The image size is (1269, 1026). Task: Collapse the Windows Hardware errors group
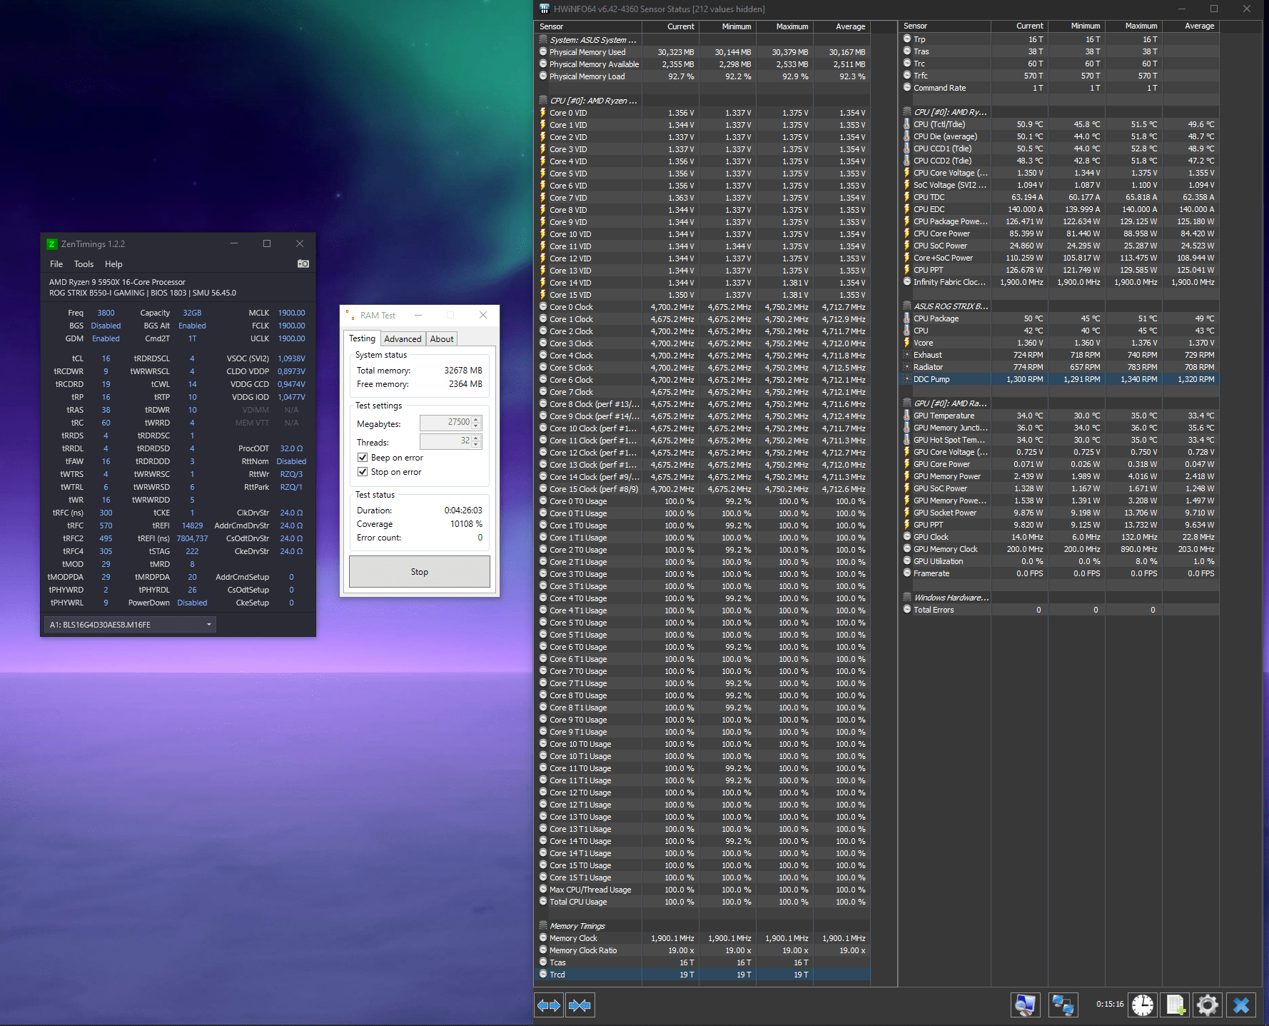907,598
